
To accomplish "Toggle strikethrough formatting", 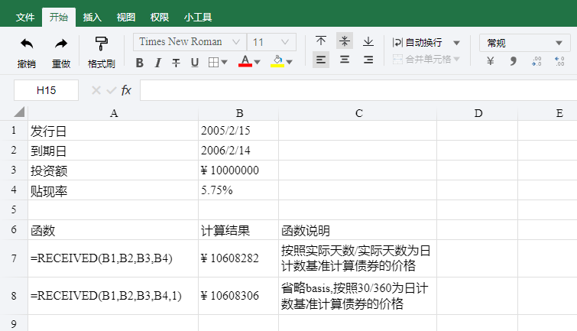I will click(x=177, y=63).
